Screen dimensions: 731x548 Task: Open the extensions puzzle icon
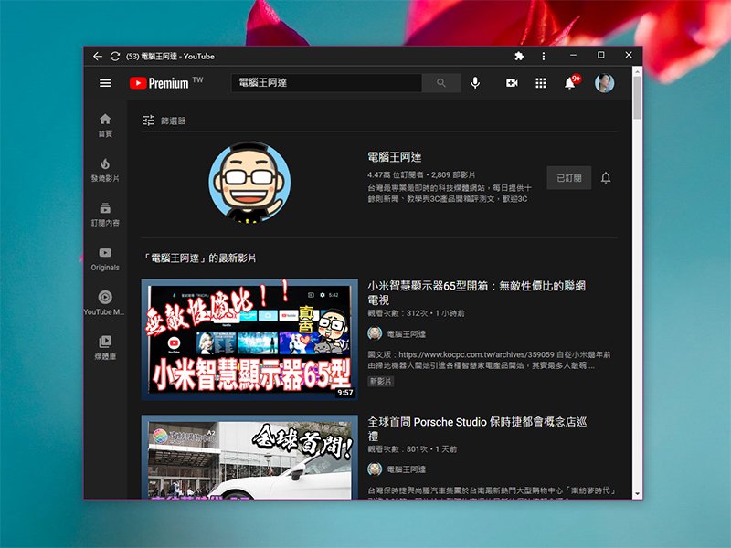coord(519,56)
